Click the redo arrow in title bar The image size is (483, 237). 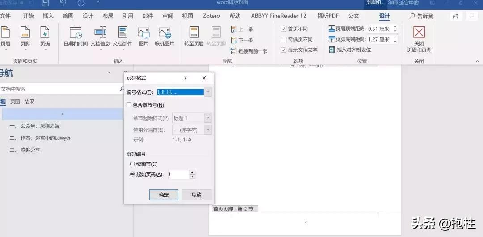[80, 3]
